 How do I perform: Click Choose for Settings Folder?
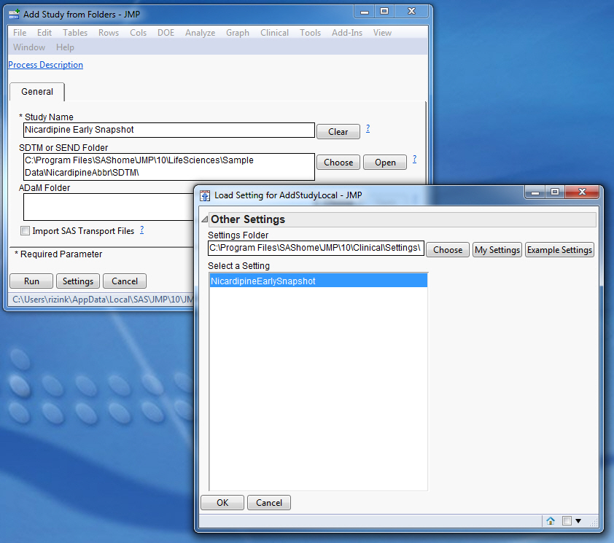pos(448,250)
